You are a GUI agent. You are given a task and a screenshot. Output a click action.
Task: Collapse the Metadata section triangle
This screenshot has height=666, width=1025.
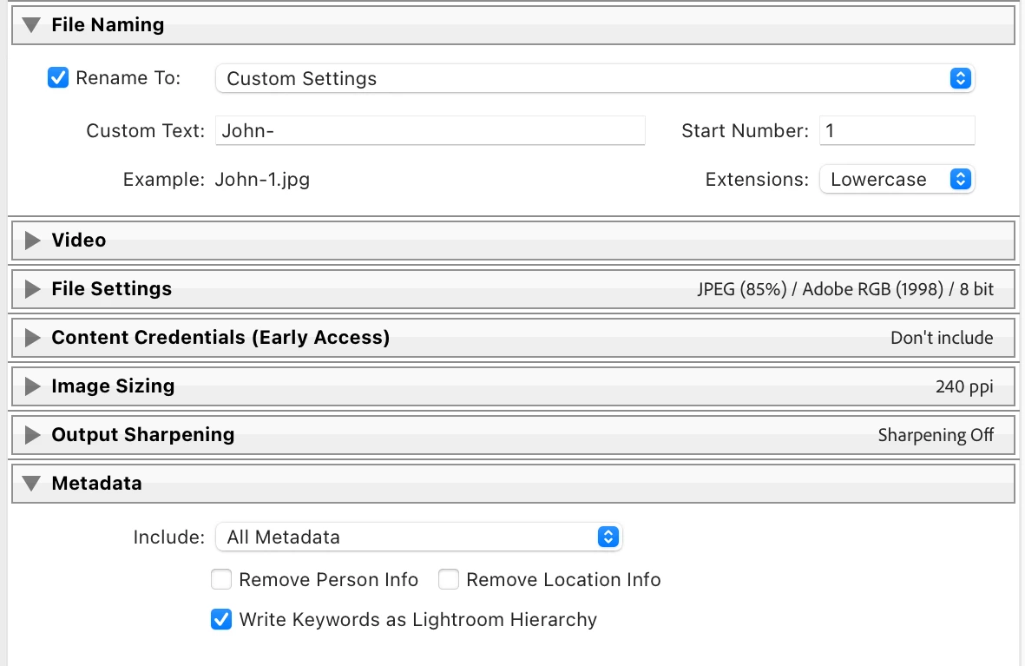[32, 484]
